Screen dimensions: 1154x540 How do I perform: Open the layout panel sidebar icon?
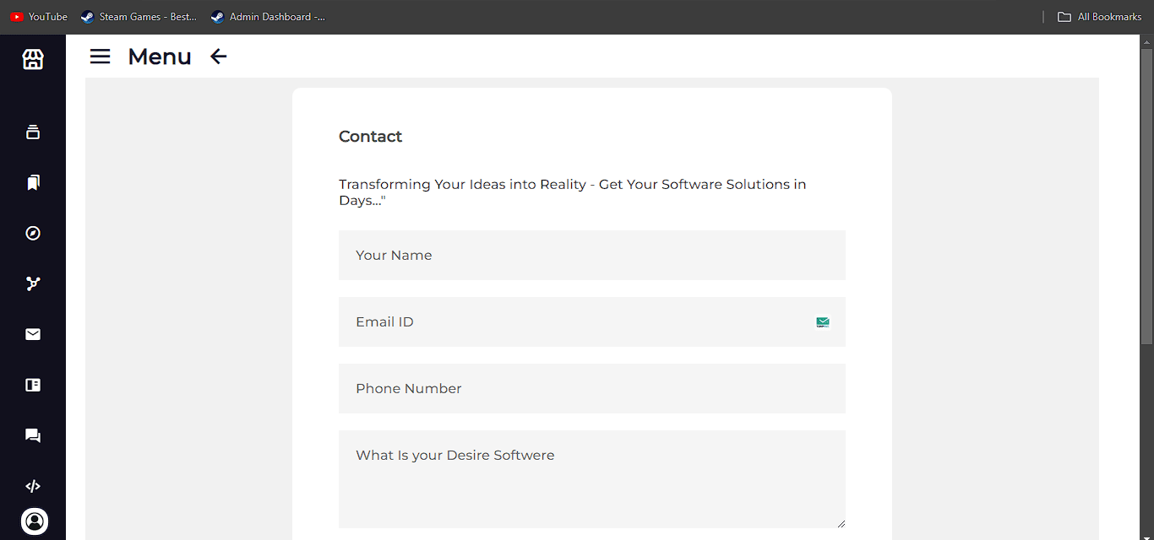pyautogui.click(x=33, y=385)
